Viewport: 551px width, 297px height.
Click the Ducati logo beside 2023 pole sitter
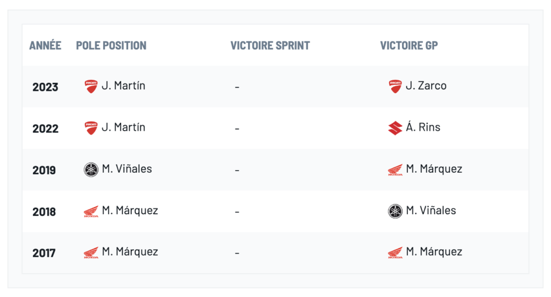tap(91, 86)
